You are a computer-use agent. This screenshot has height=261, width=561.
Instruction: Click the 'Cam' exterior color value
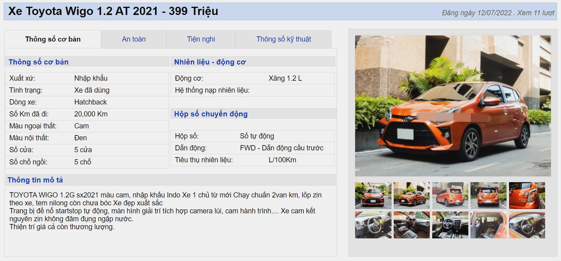[x=81, y=126]
